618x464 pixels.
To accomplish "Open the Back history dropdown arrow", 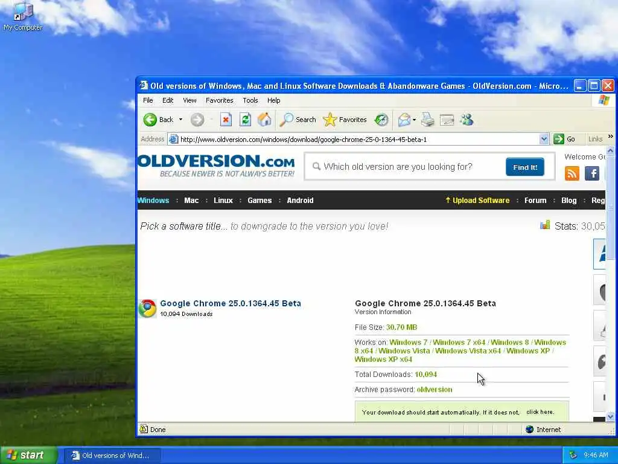I will 180,120.
